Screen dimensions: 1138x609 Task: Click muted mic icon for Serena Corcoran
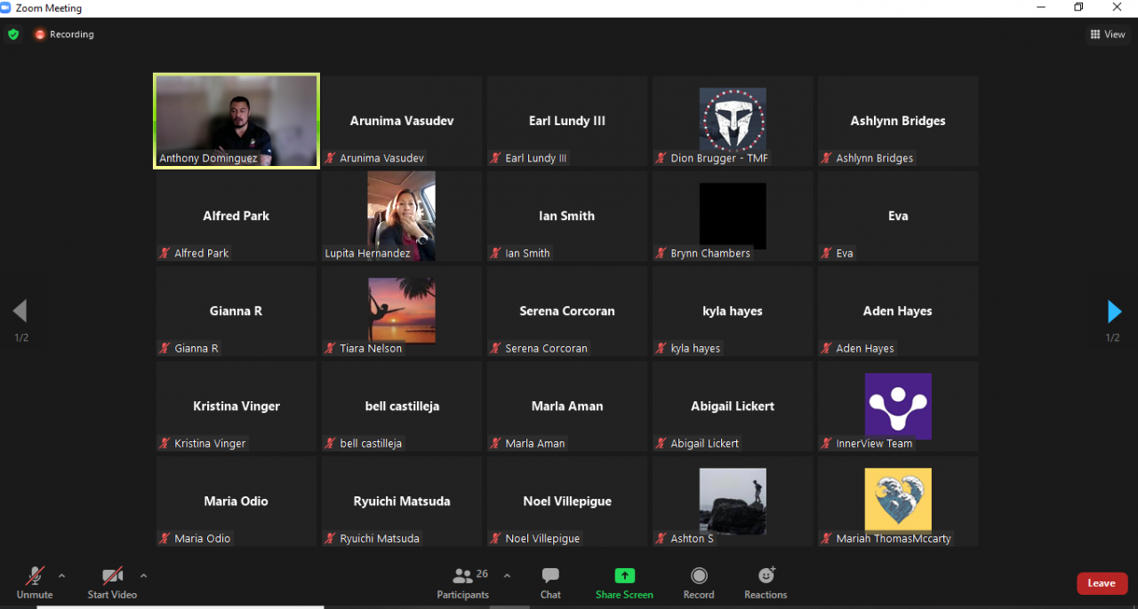point(495,348)
